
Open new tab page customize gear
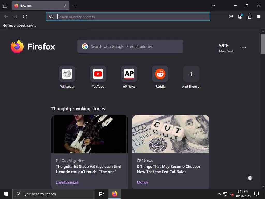coord(250,178)
